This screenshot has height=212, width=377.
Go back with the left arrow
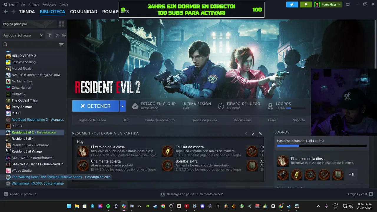click(x=6, y=12)
